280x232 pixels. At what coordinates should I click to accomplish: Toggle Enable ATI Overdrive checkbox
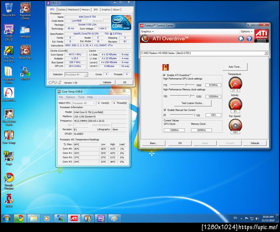coord(164,75)
